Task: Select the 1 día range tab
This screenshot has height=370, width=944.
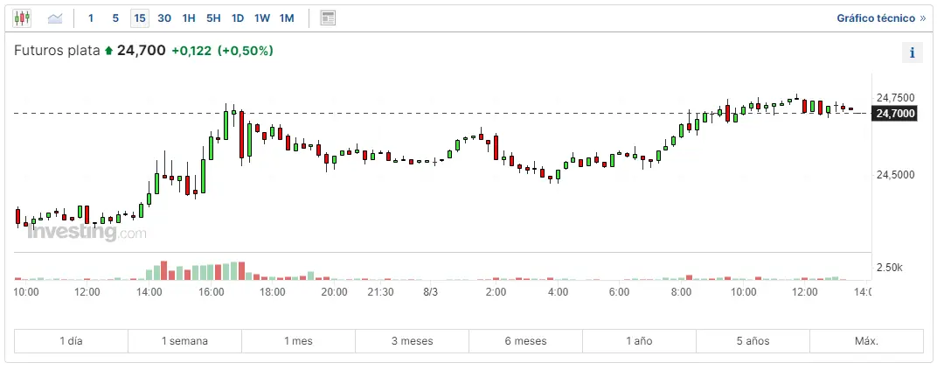Action: coord(71,341)
